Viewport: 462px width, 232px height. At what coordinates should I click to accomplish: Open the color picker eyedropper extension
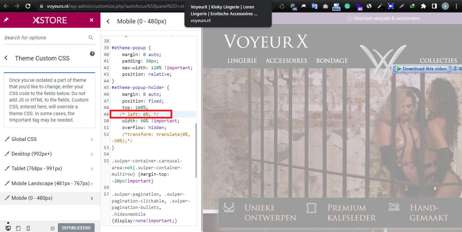[x=380, y=6]
